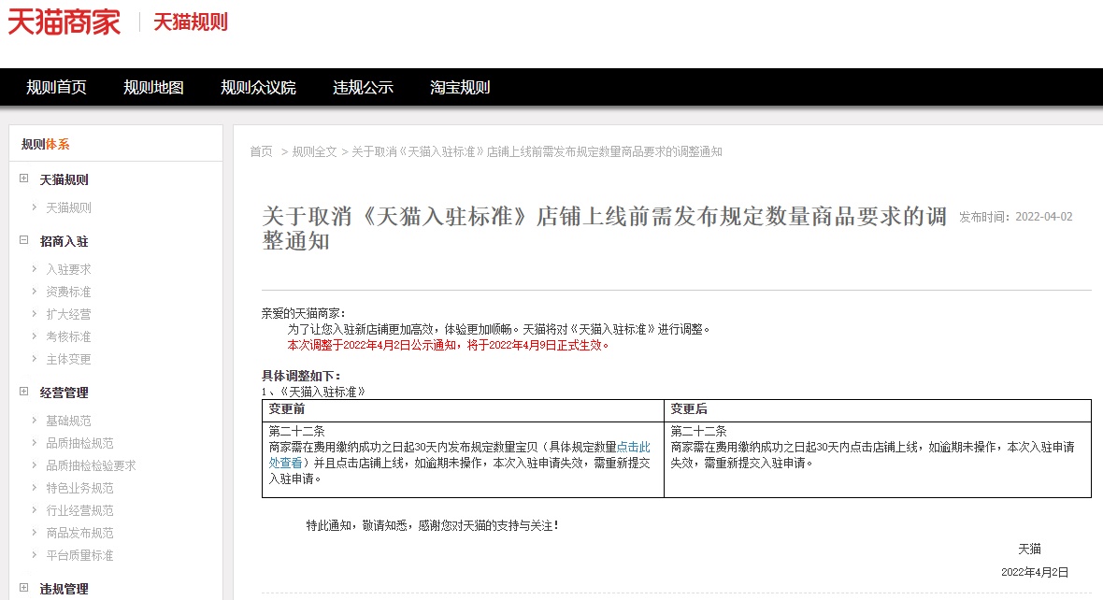Click the 发布时间：2022-04-02 text

tap(1016, 217)
